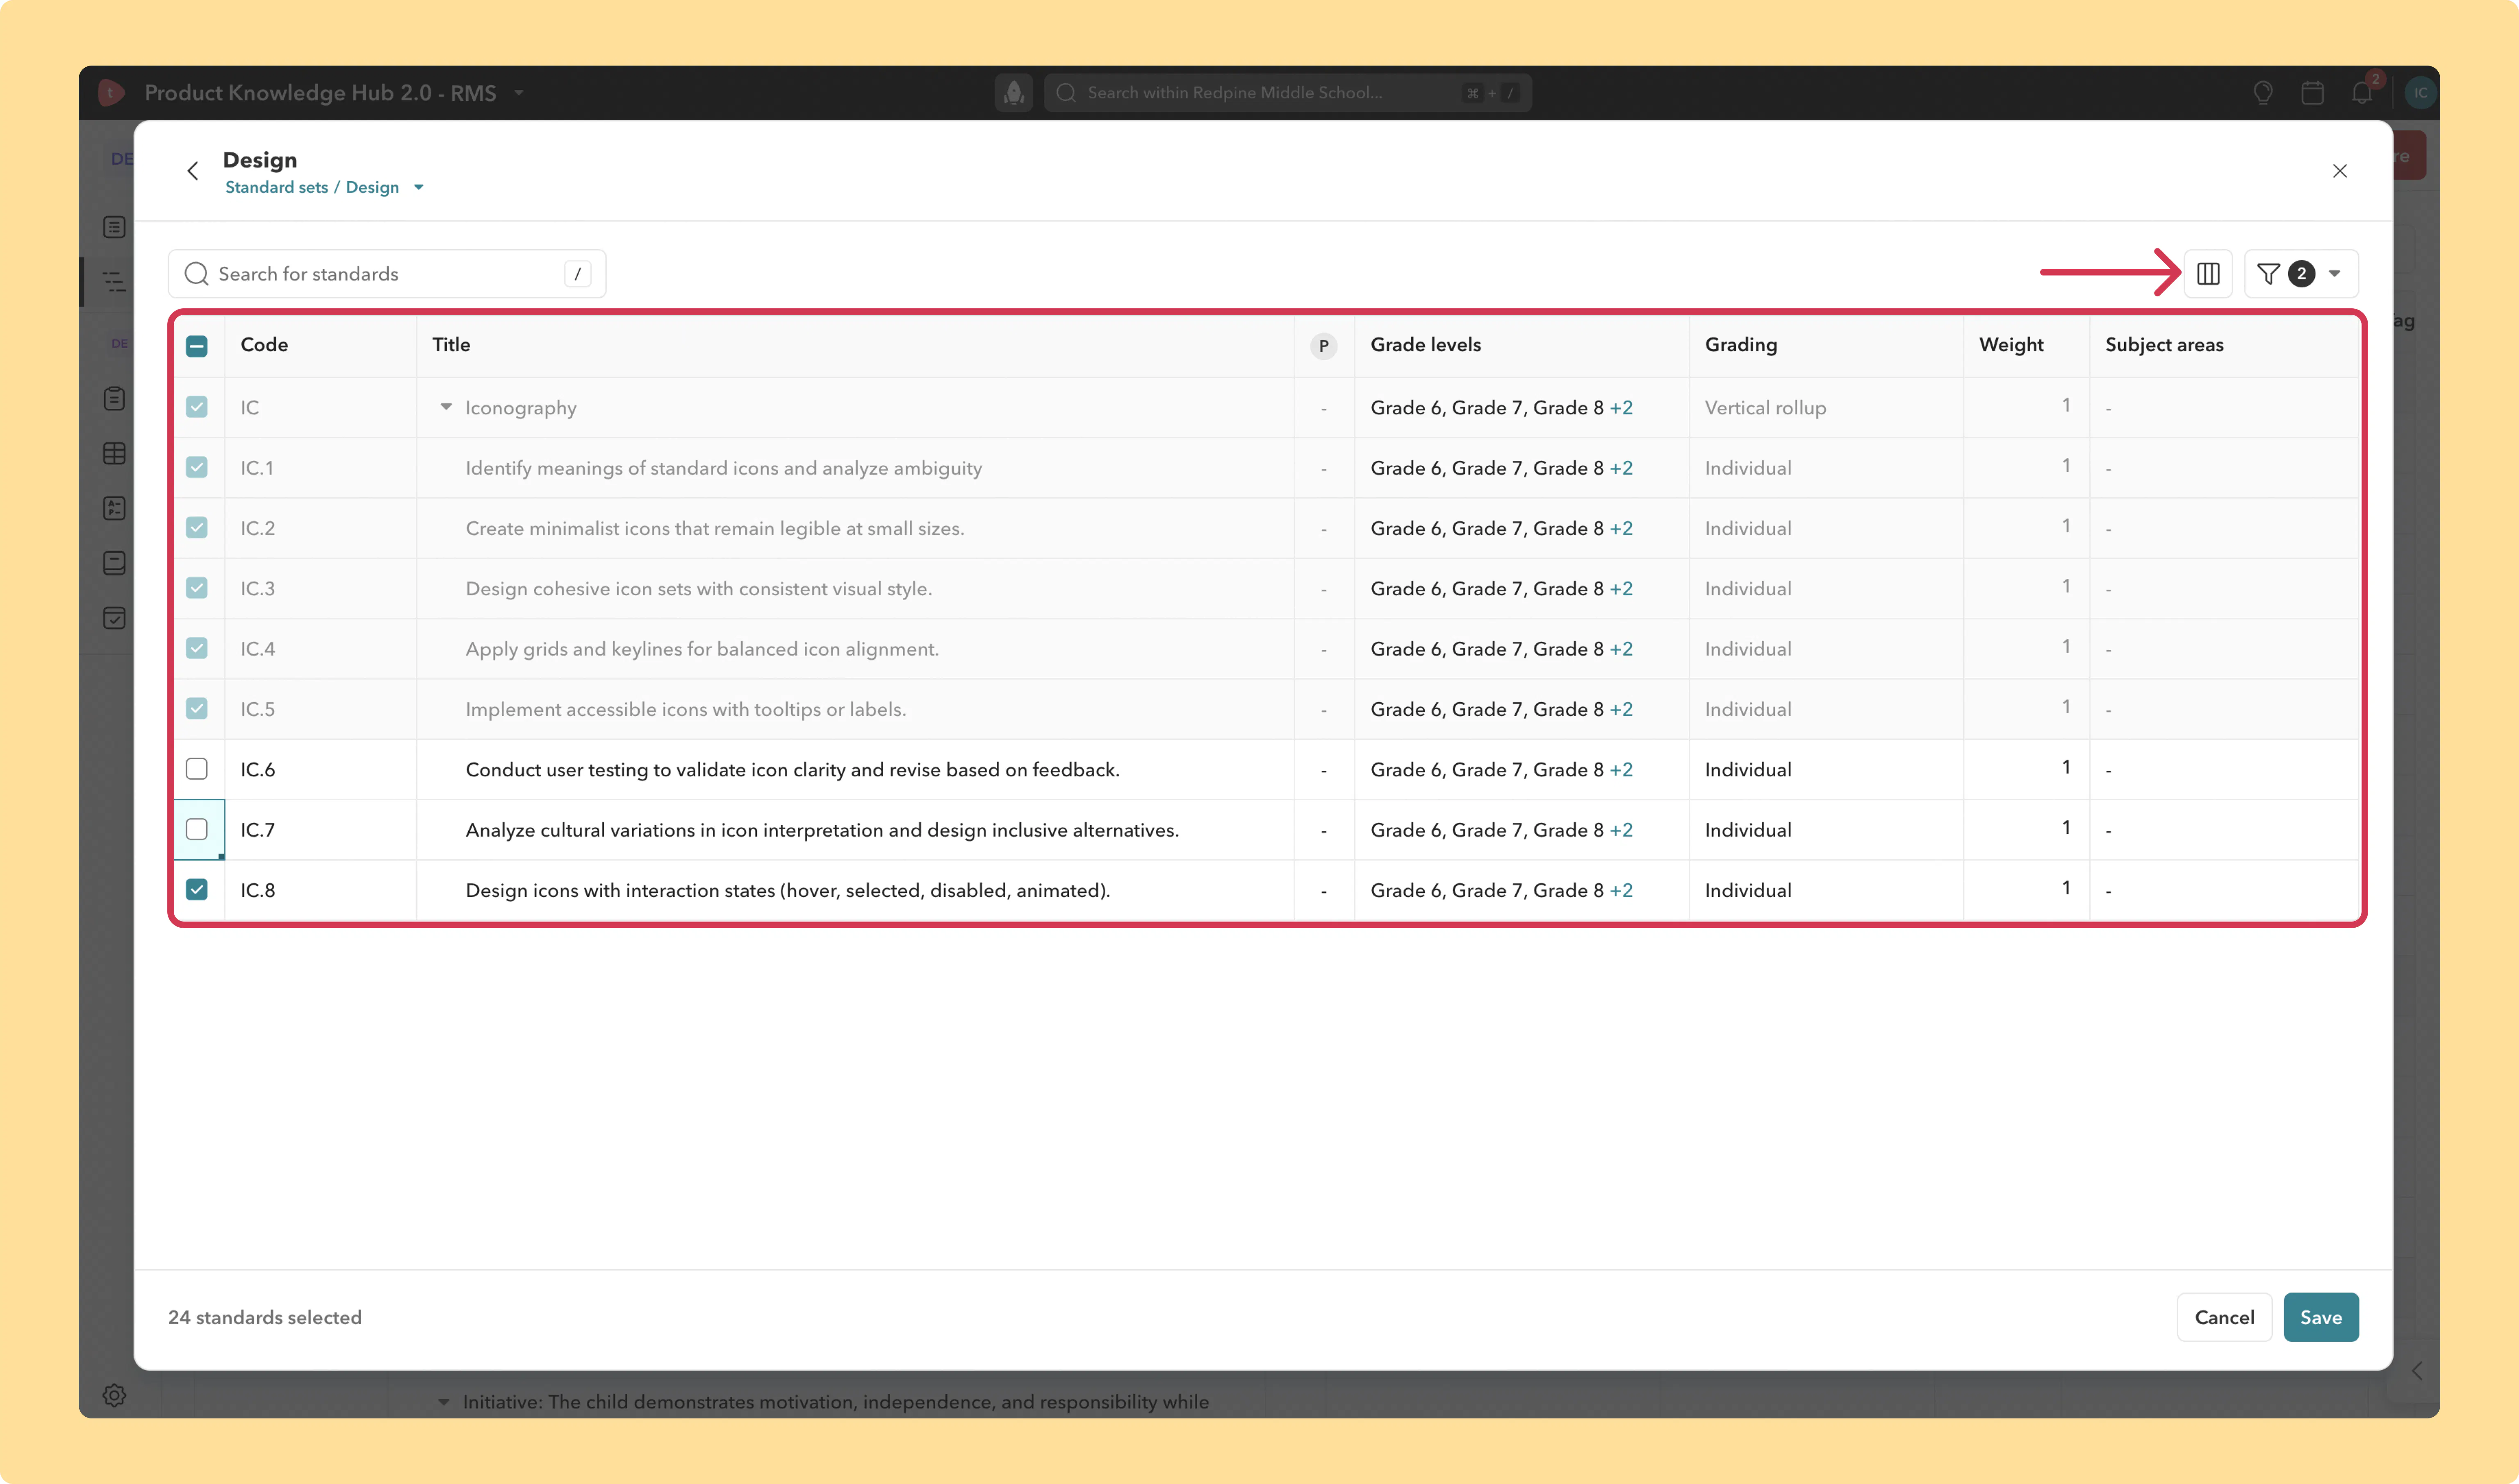Collapse the Iconography group row

pos(446,407)
